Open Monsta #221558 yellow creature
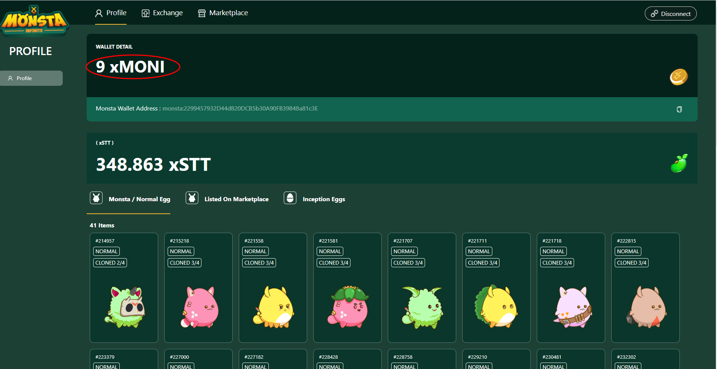The height and width of the screenshot is (369, 717). [274, 307]
